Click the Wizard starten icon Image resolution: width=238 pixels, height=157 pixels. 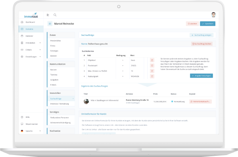[22, 124]
